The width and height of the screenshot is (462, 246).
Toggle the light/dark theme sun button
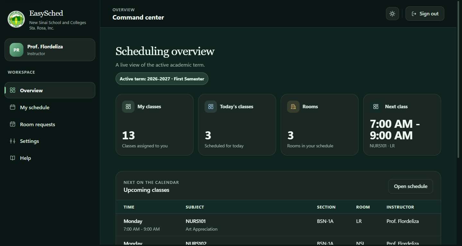point(392,14)
